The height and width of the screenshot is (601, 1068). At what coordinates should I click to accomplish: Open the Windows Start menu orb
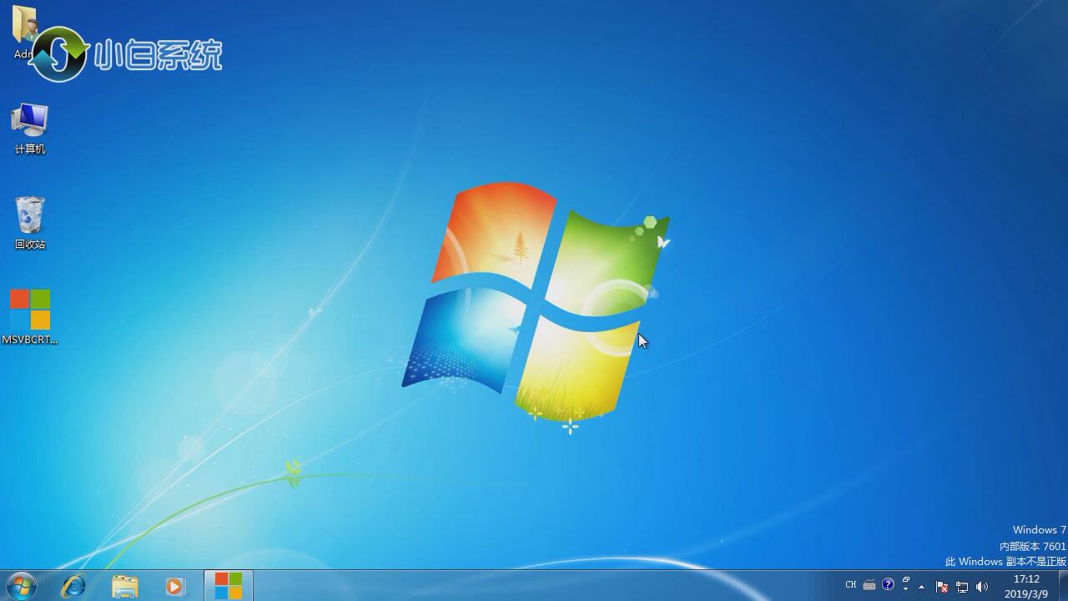(x=20, y=586)
